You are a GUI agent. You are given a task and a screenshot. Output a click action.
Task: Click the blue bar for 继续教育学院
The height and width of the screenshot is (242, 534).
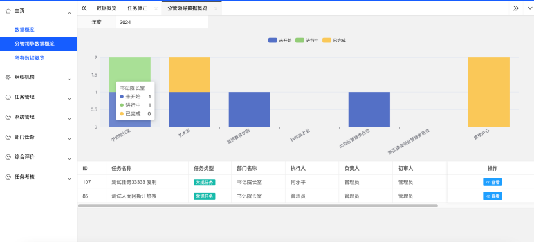pyautogui.click(x=250, y=109)
